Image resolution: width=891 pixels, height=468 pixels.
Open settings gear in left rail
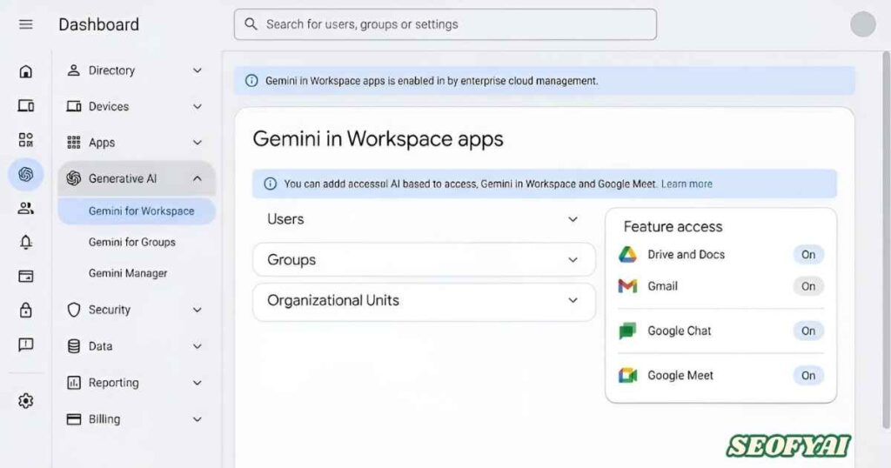tap(25, 401)
